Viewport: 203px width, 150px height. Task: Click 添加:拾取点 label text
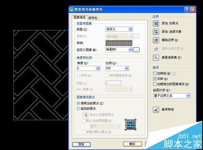(x=170, y=24)
